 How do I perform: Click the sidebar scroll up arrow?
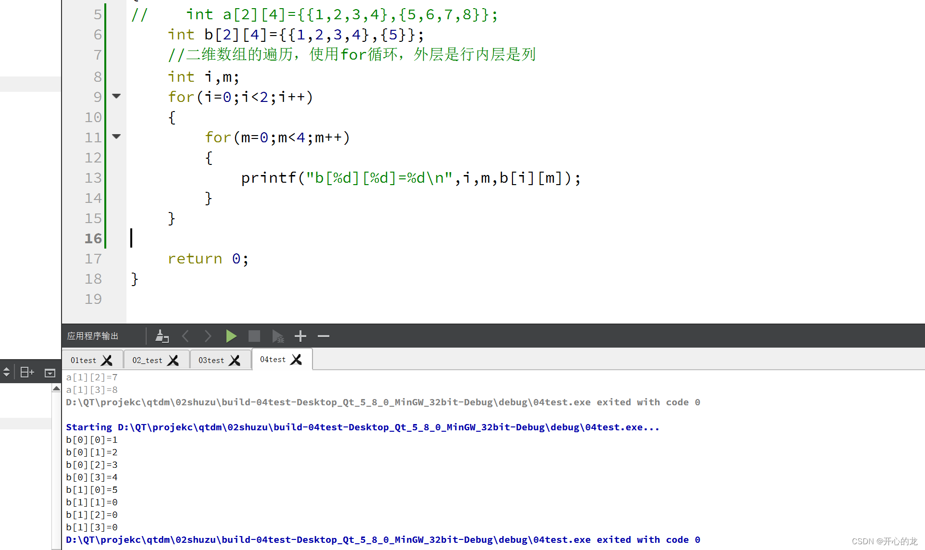tap(56, 388)
